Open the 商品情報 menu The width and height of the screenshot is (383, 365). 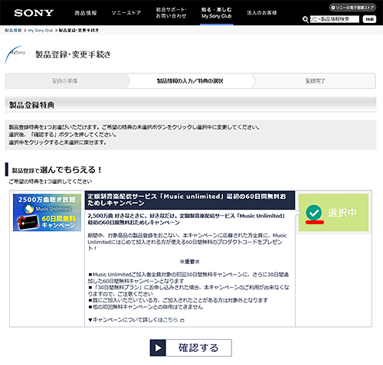tap(86, 13)
